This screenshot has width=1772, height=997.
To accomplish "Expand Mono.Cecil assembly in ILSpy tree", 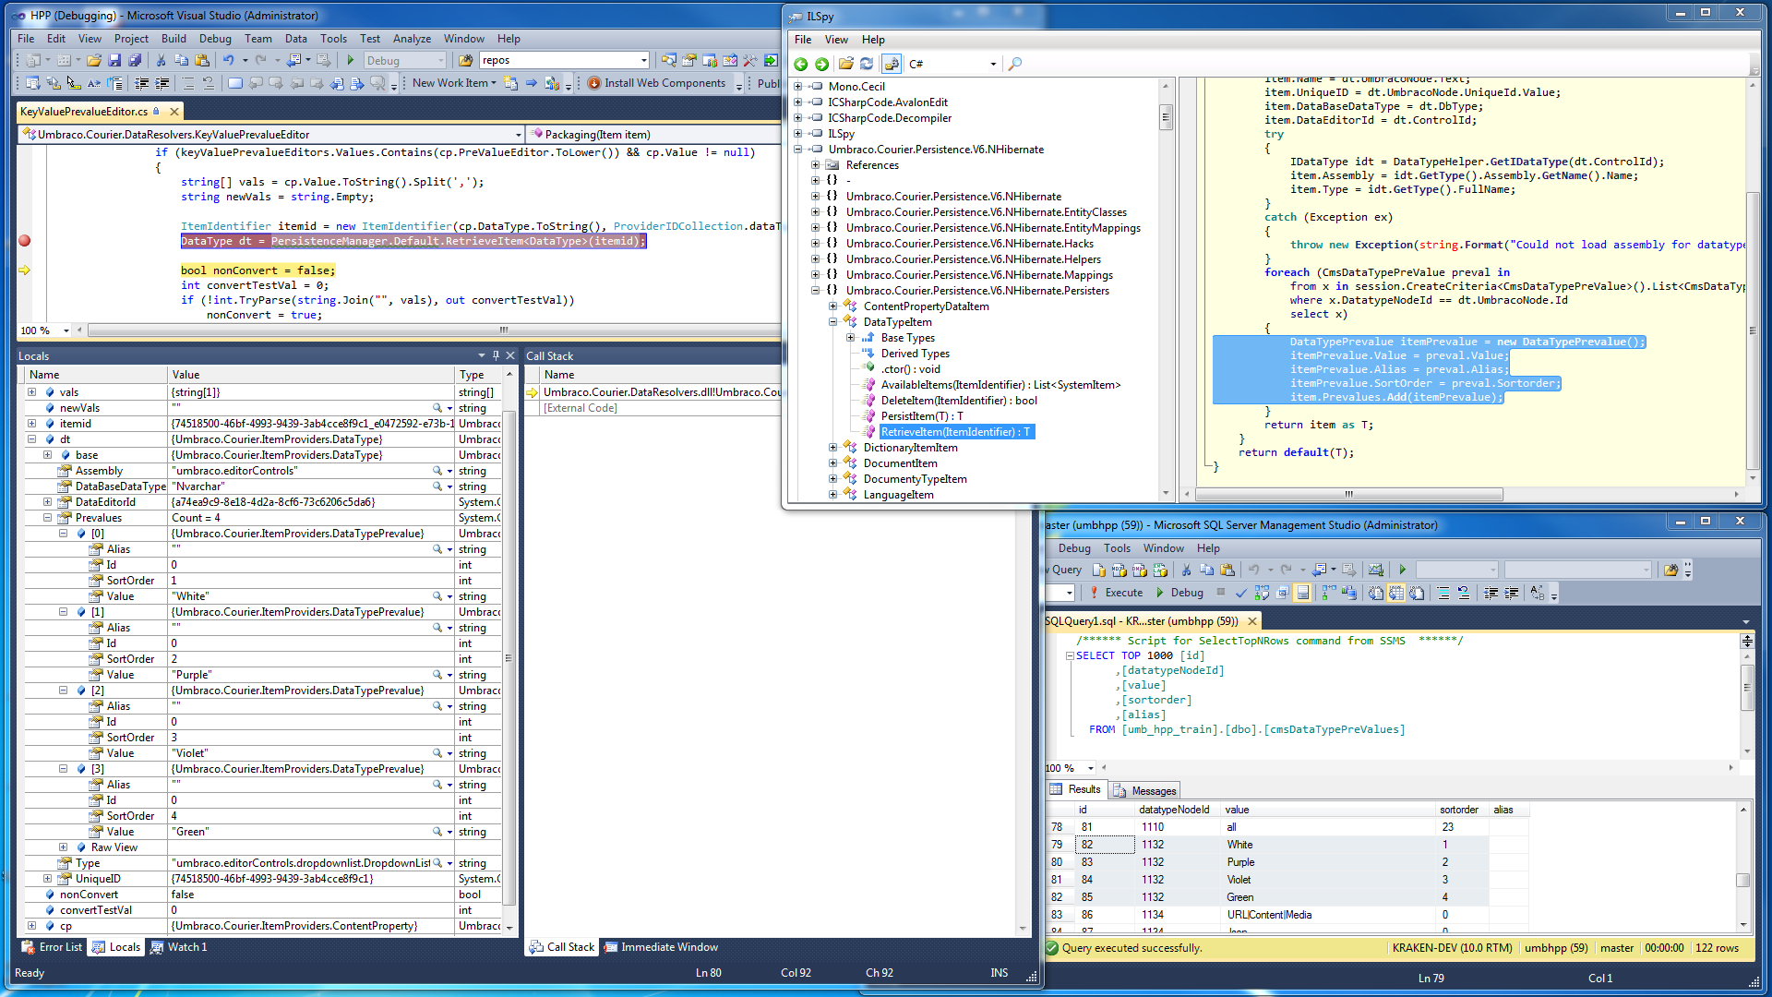I will pyautogui.click(x=798, y=87).
